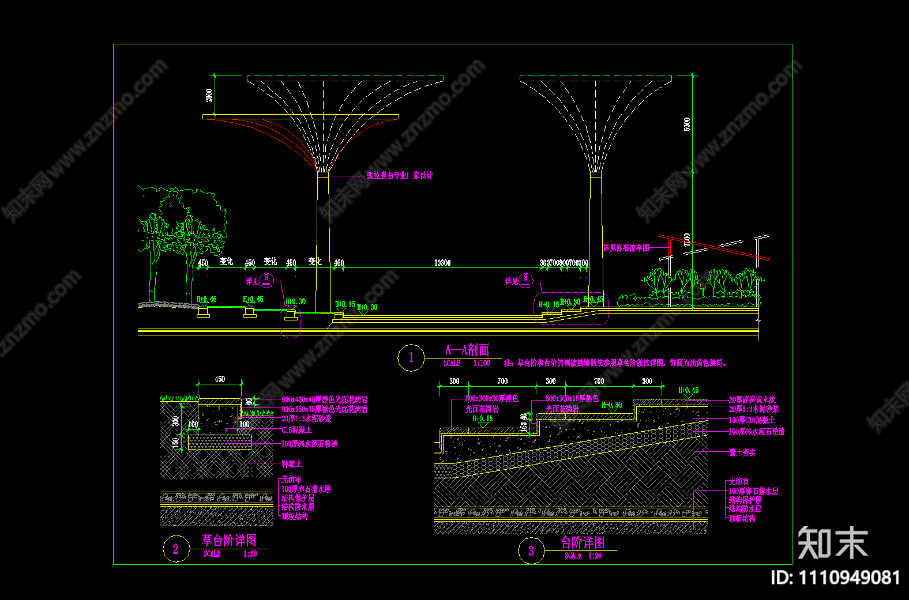Click the 草台阶详图 detail title

click(229, 540)
